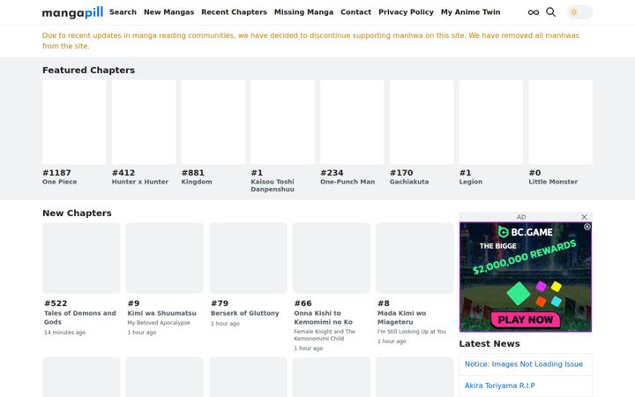Click the ad info icon on banner
The image size is (635, 397).
coord(587,227)
